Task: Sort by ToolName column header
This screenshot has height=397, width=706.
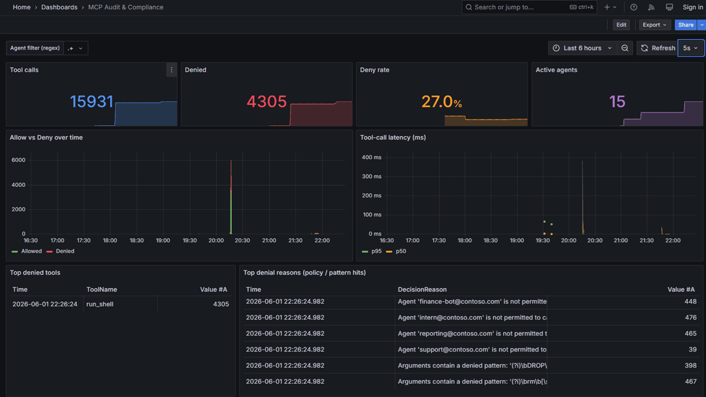Action: point(101,289)
